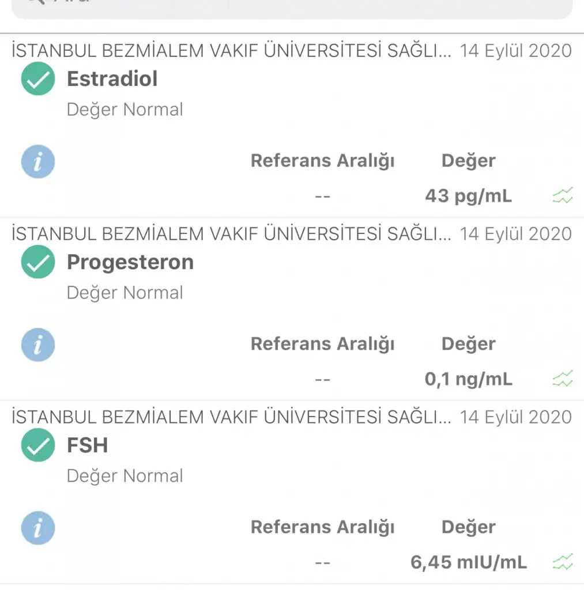This screenshot has width=584, height=590.
Task: Open the Progesteron test result
Action: 130,262
